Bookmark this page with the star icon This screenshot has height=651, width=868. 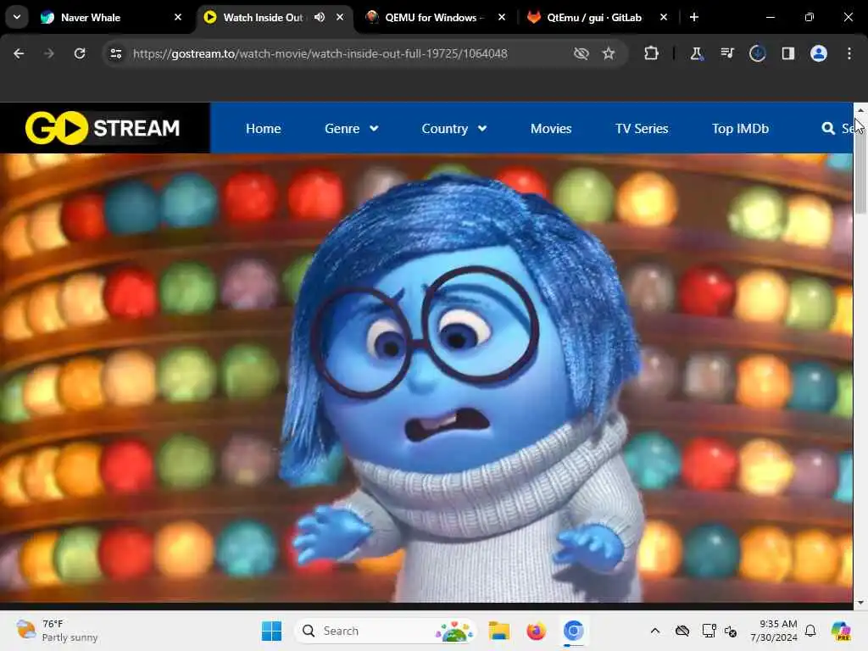609,53
